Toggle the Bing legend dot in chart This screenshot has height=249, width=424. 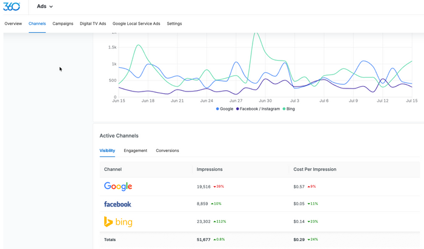click(x=284, y=108)
